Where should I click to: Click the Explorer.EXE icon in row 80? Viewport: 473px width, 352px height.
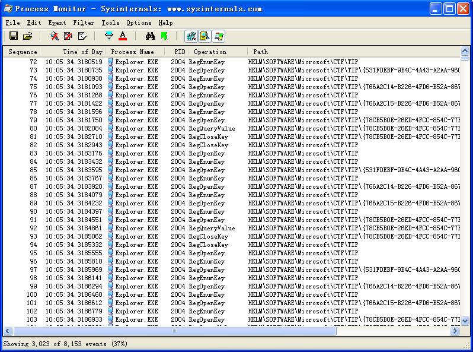coord(110,128)
